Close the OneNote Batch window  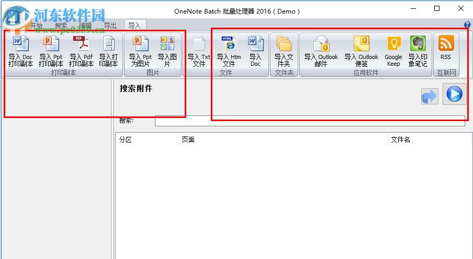(x=461, y=9)
